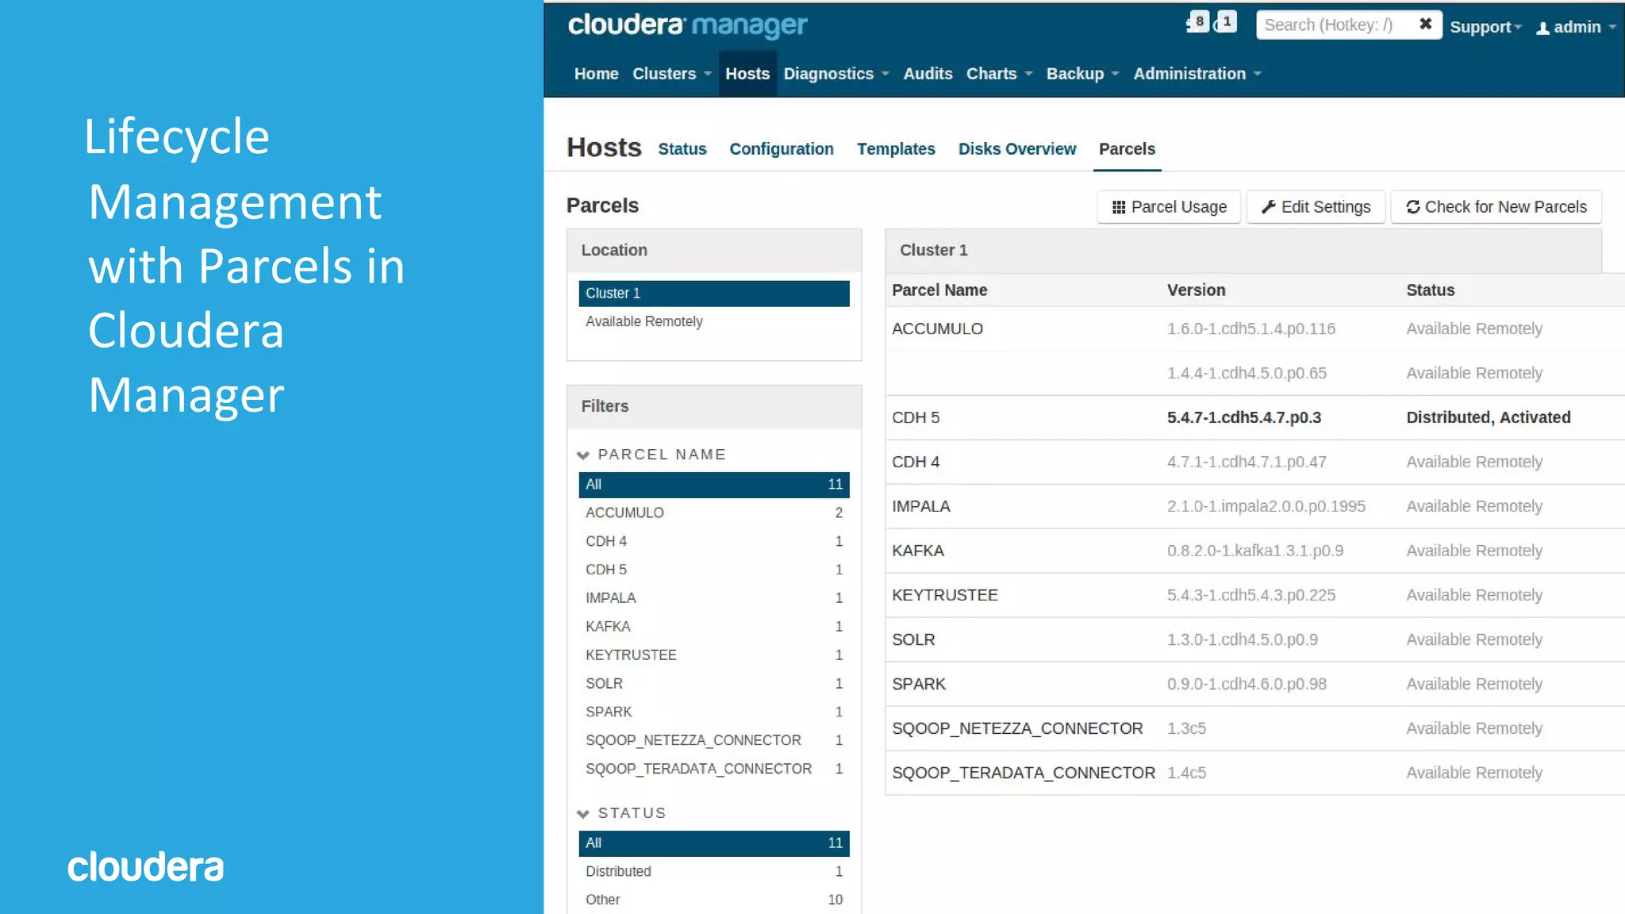Click version 0.9.0-1.cdh4.6.0.p0.98
This screenshot has height=914, width=1625.
pos(1247,685)
